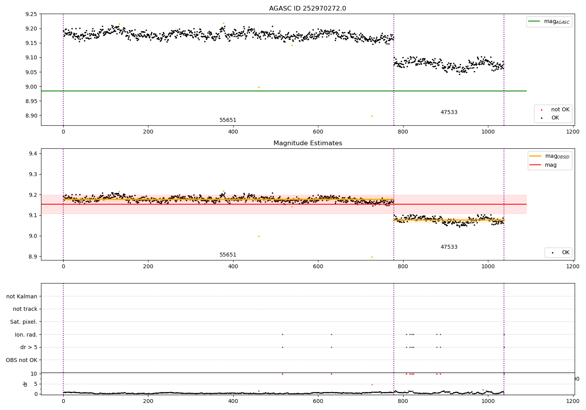Click the 'Ion. rad.' axis label
Viewport: 586px width, 410px height.
click(26, 335)
